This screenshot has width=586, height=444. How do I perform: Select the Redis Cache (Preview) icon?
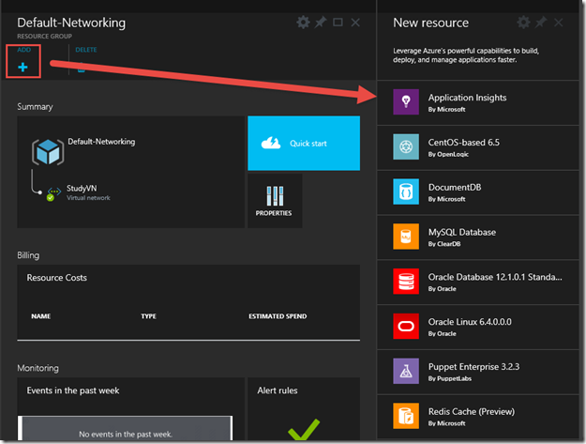(406, 417)
